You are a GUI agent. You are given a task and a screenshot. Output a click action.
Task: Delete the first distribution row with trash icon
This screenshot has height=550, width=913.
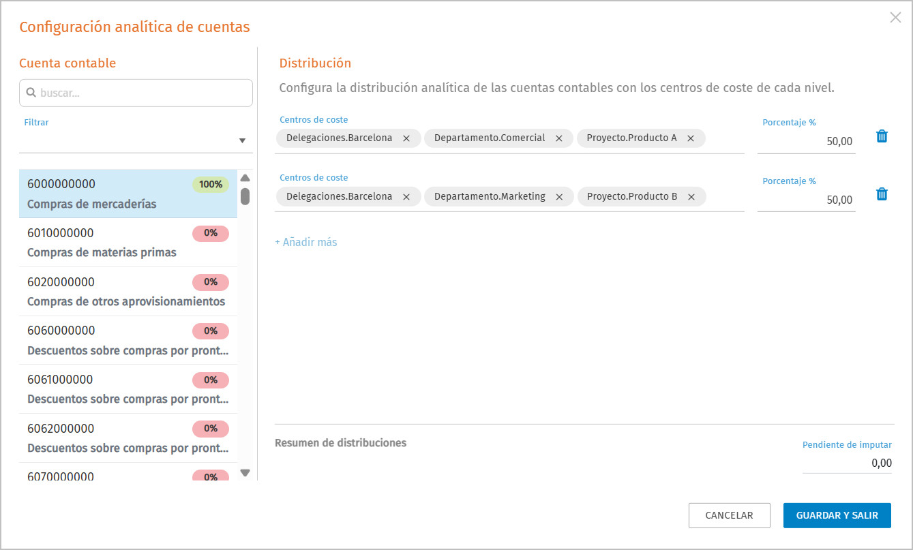click(x=882, y=136)
